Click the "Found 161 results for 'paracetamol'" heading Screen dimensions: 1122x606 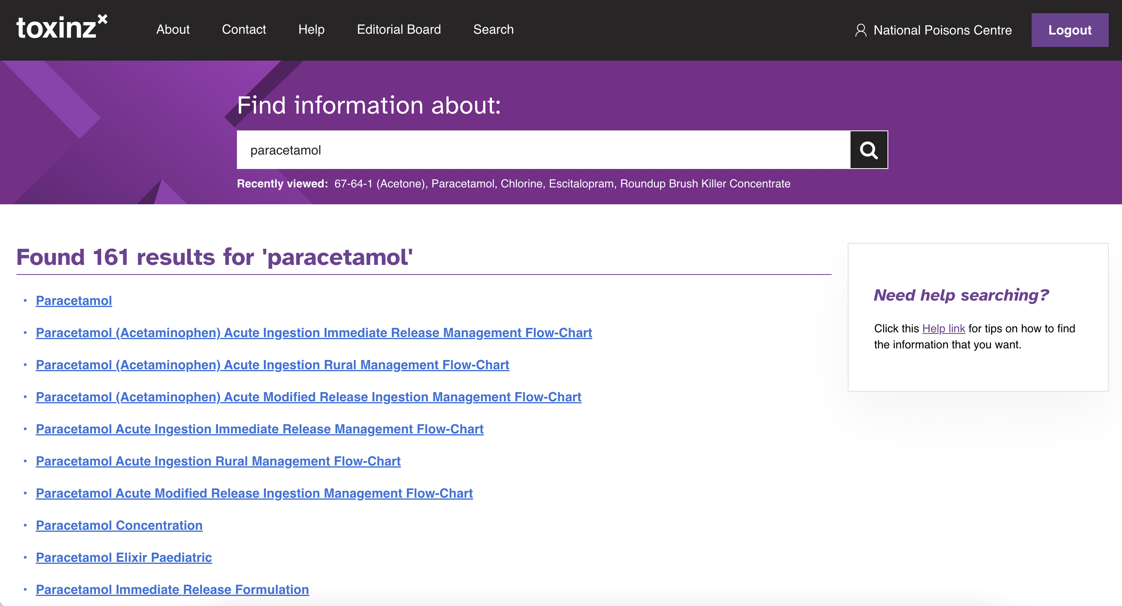215,257
